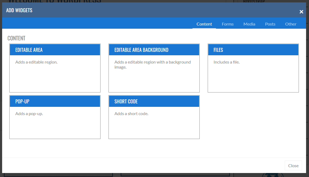Open the Forms tab

coord(228,24)
